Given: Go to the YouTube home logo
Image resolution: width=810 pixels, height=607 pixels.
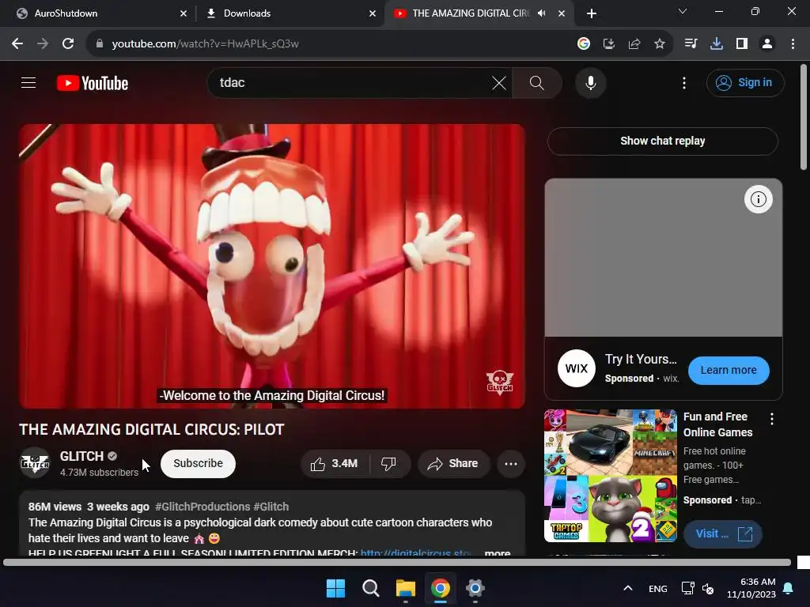Looking at the screenshot, I should pyautogui.click(x=93, y=83).
